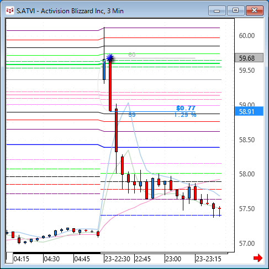The height and width of the screenshot is (269, 269).
Task: Click the 1.29 % annotation
Action: tap(185, 115)
